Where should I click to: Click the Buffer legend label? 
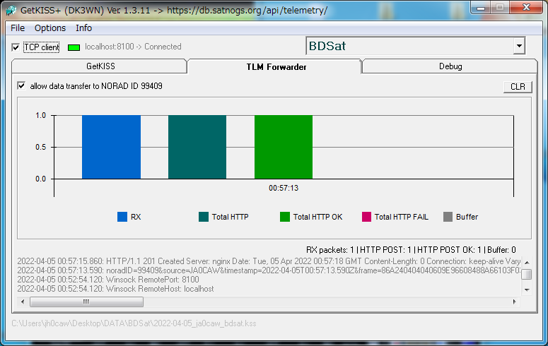(x=467, y=217)
